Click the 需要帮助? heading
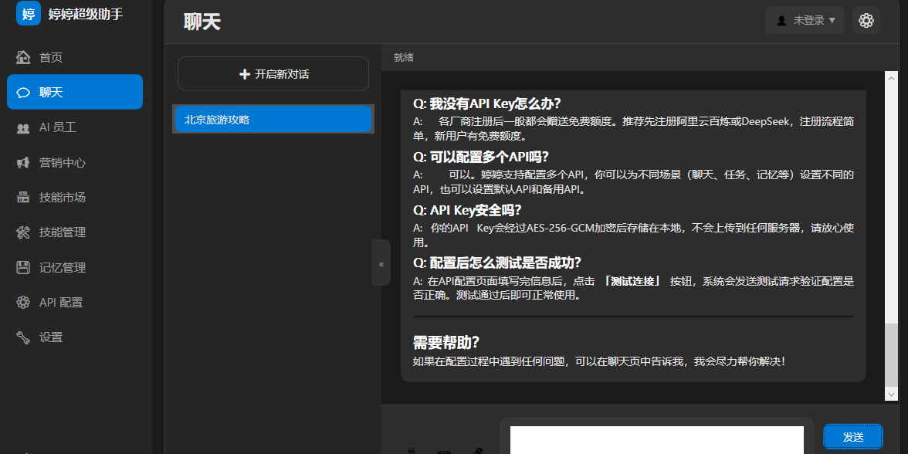This screenshot has height=454, width=908. (446, 342)
